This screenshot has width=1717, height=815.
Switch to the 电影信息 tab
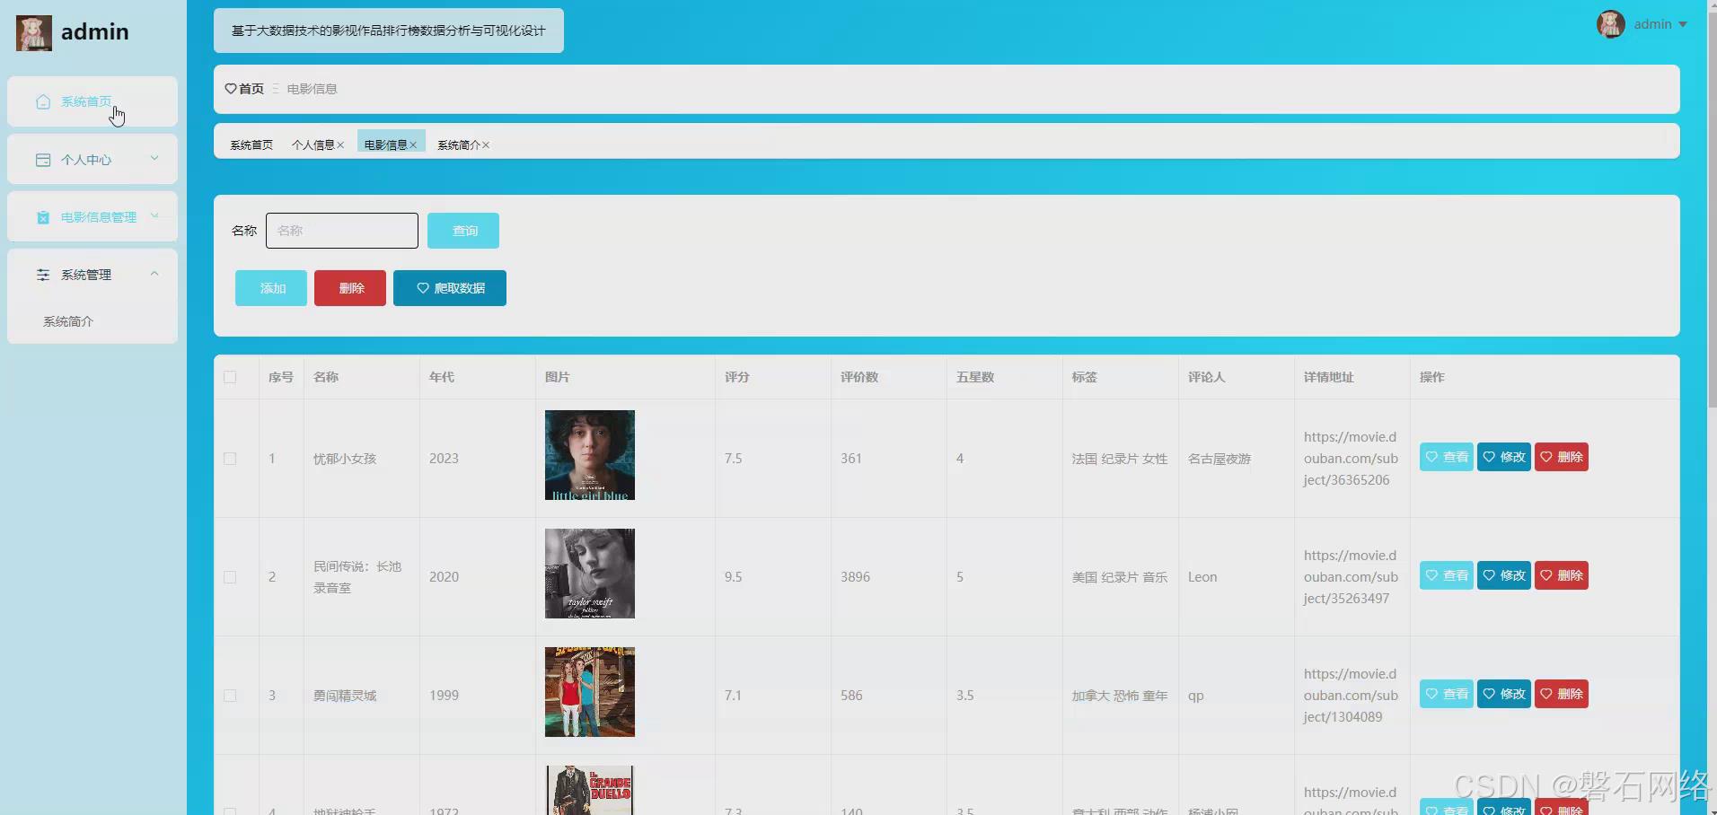(386, 145)
